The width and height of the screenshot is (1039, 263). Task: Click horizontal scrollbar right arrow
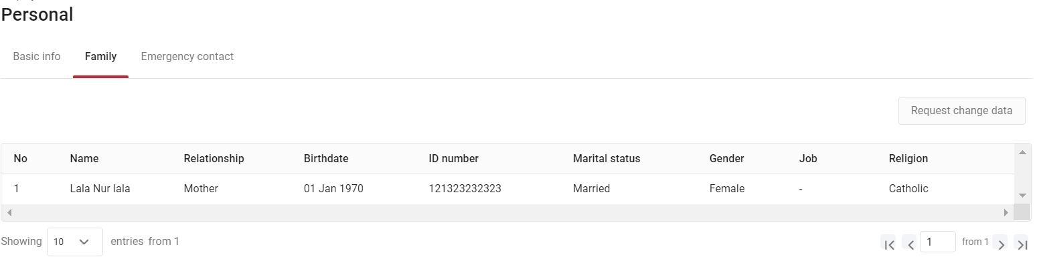coord(1006,212)
